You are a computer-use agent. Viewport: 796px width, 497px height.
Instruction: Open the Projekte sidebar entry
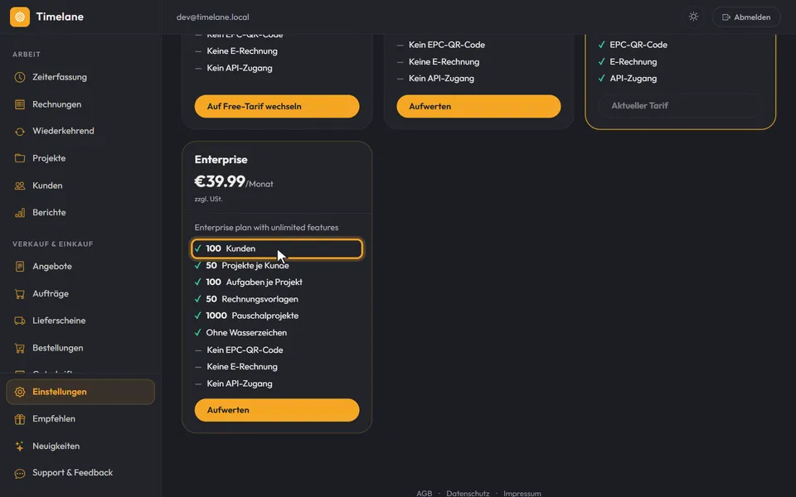coord(80,158)
